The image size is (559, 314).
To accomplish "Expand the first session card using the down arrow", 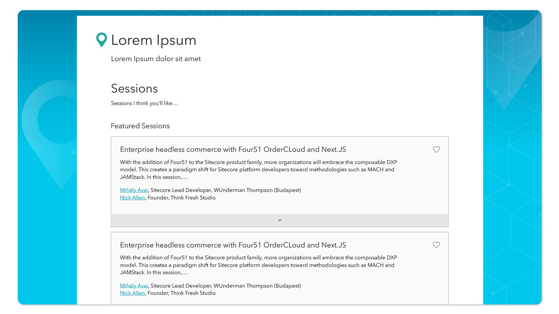I will [279, 220].
